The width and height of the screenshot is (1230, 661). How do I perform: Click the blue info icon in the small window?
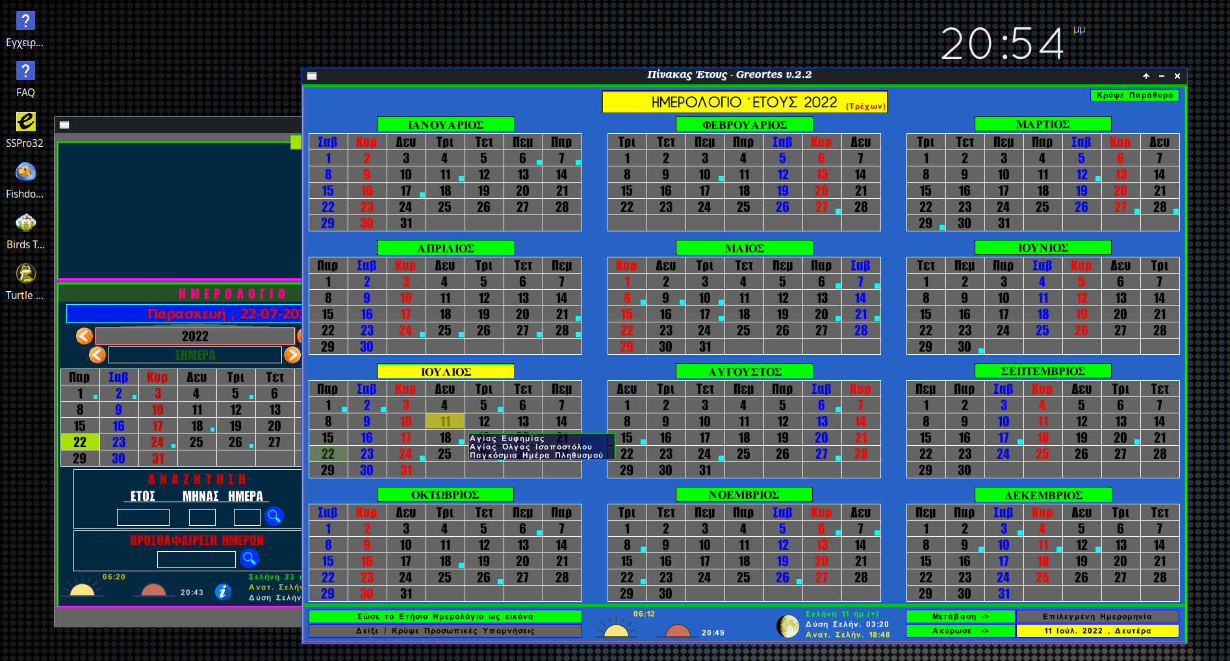tap(223, 591)
